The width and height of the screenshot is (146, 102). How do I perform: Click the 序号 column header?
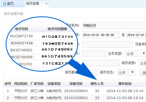[8, 84]
